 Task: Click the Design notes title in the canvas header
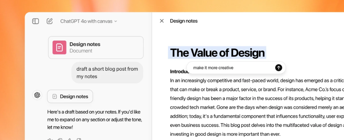coord(184,21)
